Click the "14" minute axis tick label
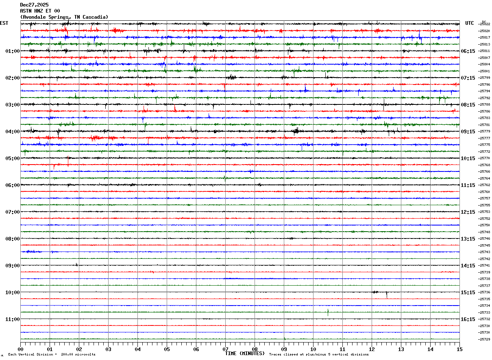Viewport: 492px width, 360px height. (x=430, y=349)
